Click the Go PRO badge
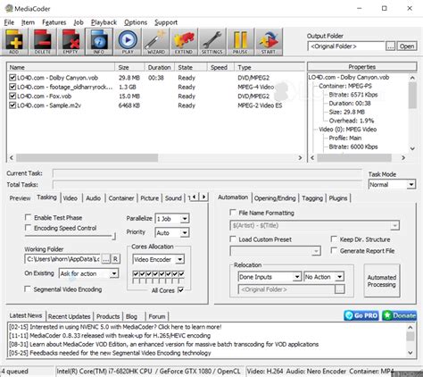The height and width of the screenshot is (377, 423). point(361,315)
